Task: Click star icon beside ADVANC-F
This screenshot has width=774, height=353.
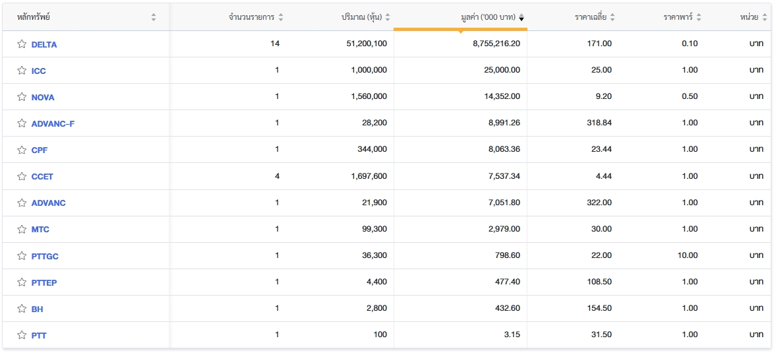Action: click(x=22, y=123)
